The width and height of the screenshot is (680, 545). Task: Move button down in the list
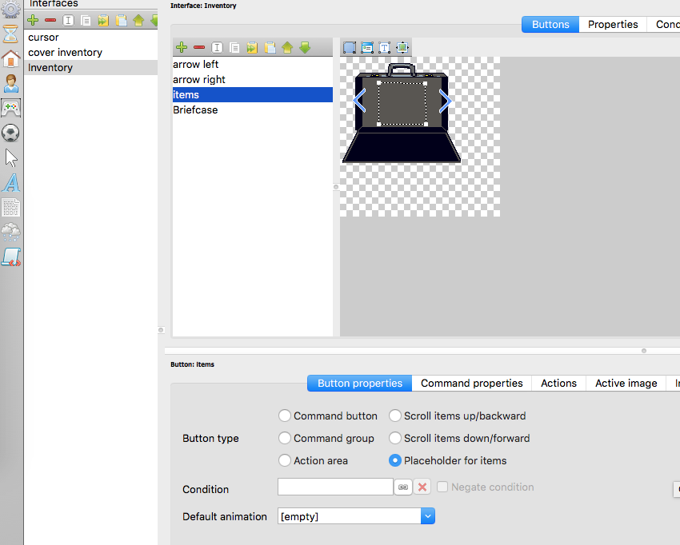coord(305,47)
